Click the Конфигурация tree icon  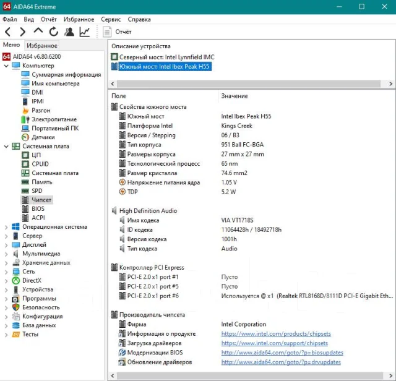[16, 316]
